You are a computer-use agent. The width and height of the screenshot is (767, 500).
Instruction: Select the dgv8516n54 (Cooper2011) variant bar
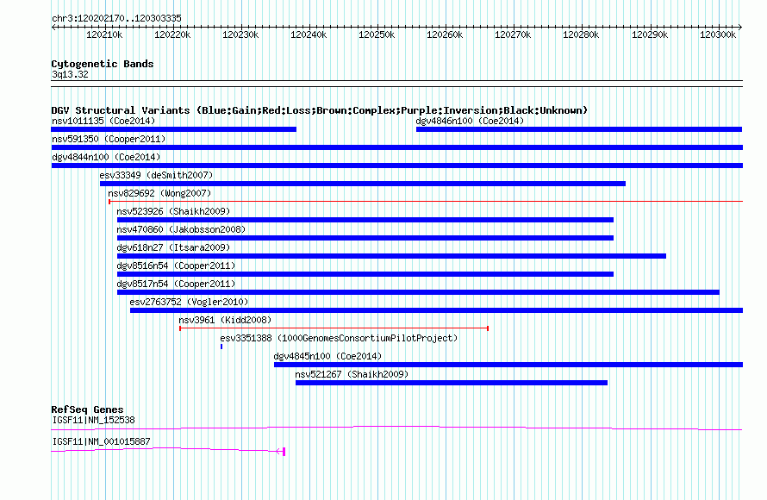click(x=365, y=274)
